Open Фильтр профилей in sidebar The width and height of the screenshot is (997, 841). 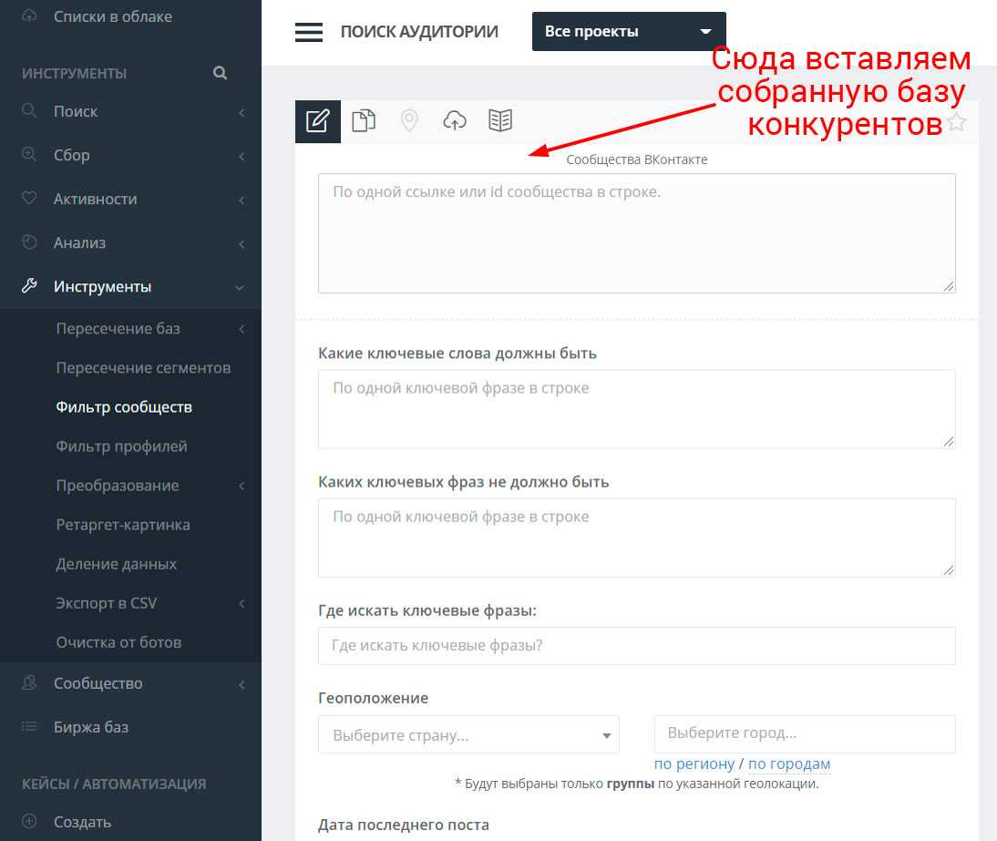(121, 446)
